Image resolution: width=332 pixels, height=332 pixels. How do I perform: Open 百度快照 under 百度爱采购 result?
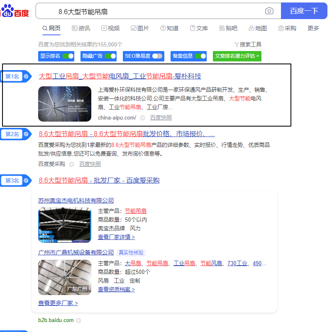coord(90,164)
